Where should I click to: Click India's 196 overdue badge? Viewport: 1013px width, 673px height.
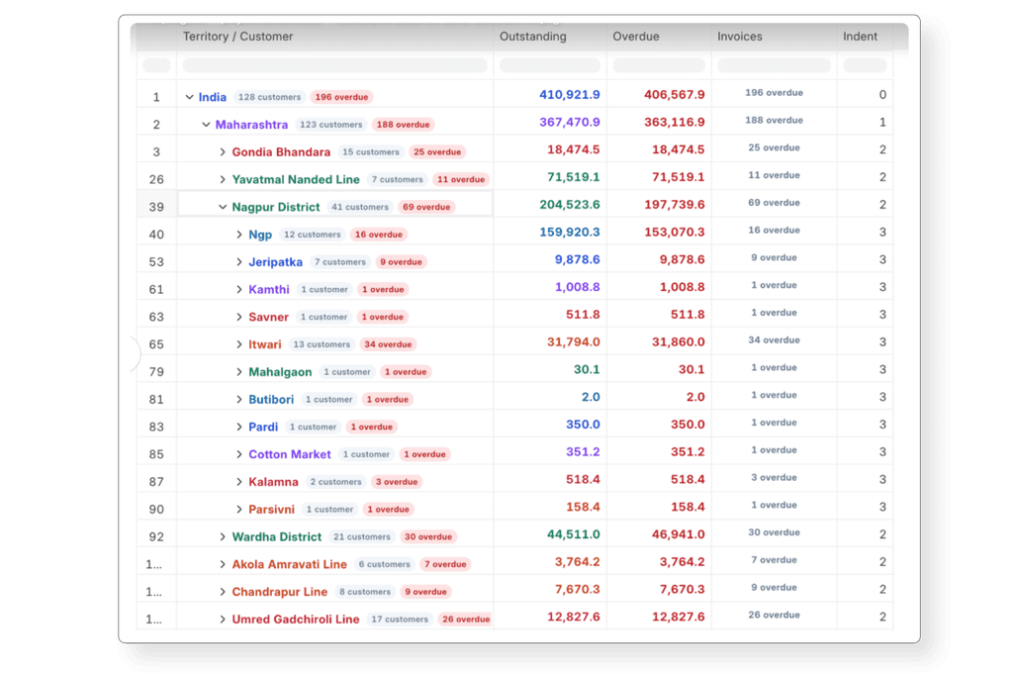click(x=341, y=97)
